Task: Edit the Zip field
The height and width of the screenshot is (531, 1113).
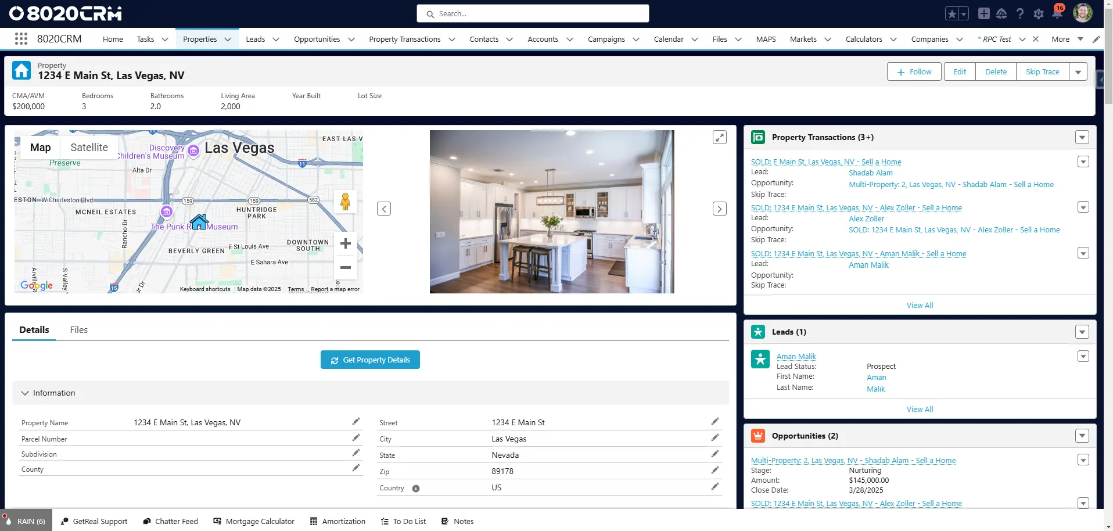Action: (x=715, y=470)
